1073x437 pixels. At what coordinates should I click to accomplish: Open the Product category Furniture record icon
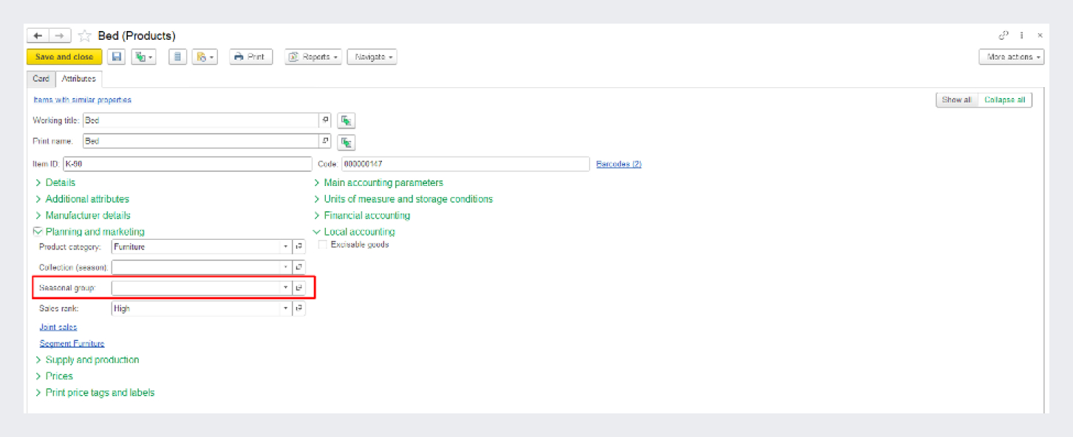coord(299,247)
